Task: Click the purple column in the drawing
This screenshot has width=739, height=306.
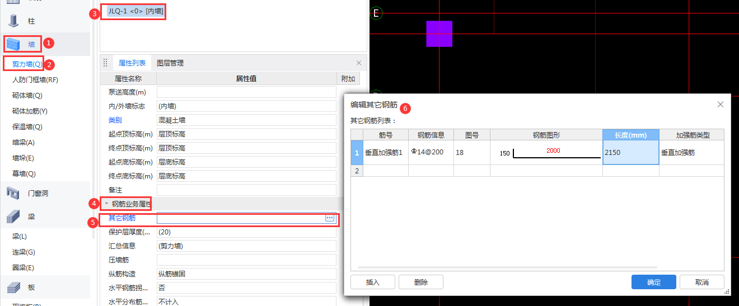Action: click(x=439, y=34)
